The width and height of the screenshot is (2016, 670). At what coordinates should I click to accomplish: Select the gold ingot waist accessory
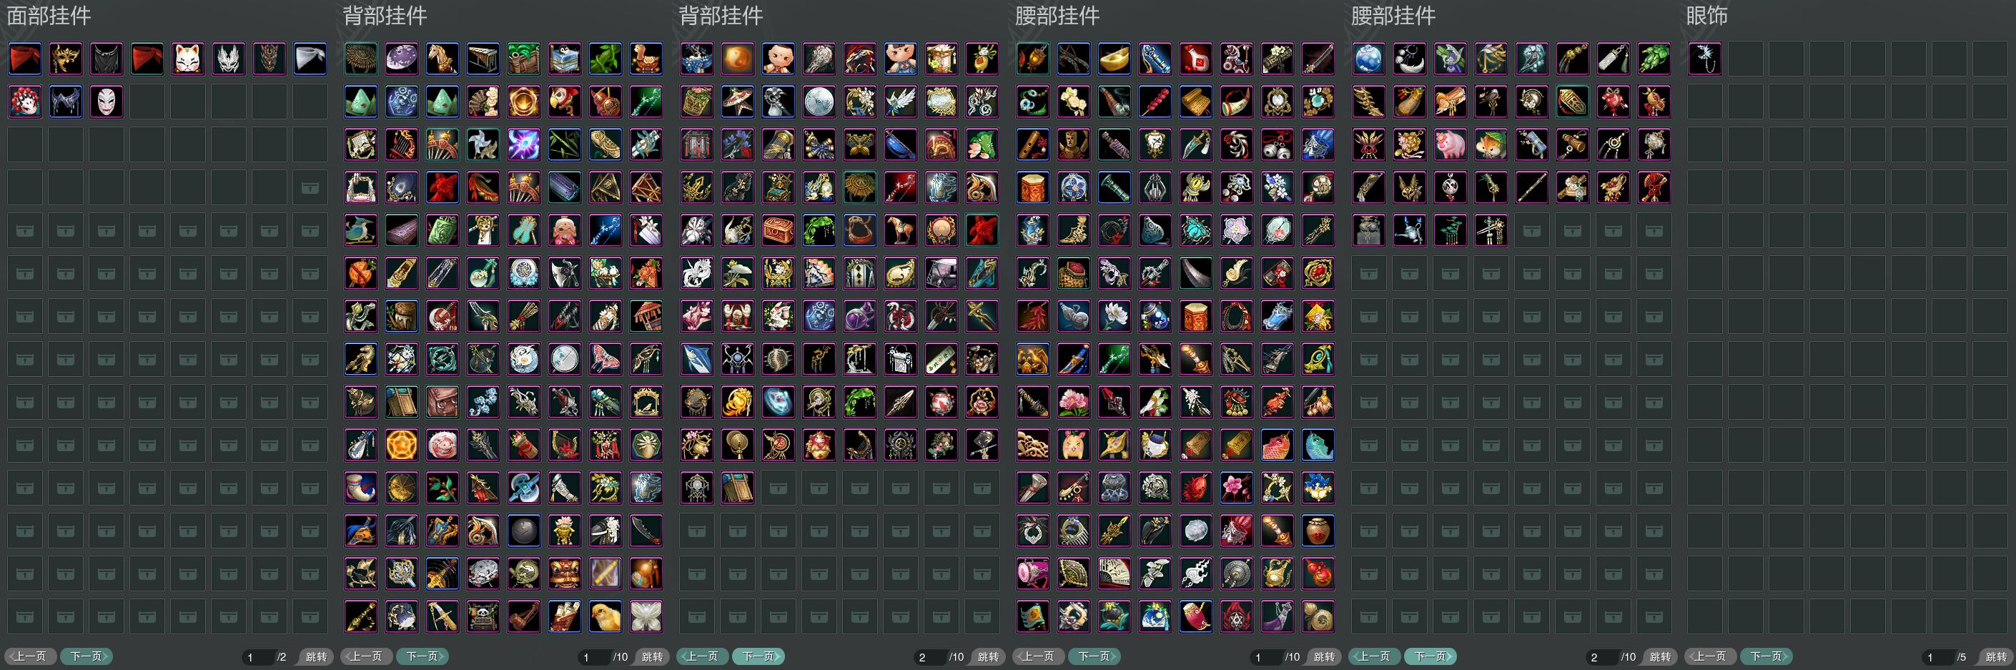(1115, 59)
